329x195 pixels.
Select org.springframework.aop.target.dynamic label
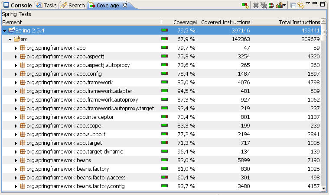tap(75, 151)
